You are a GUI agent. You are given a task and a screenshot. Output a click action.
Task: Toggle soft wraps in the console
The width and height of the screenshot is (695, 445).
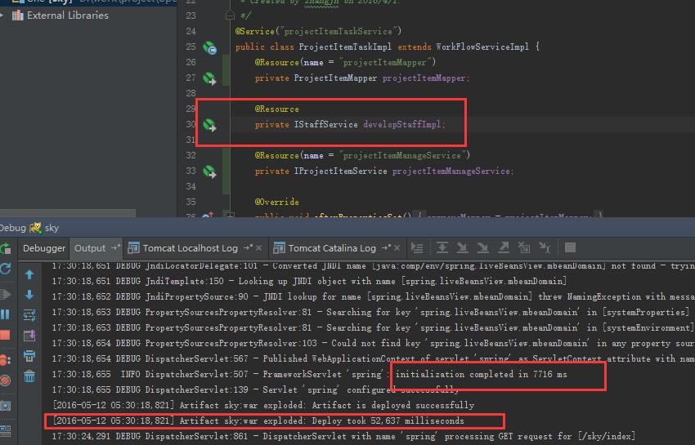(x=29, y=315)
